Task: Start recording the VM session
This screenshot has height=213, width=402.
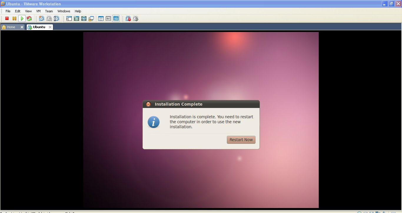Action: coord(128,18)
